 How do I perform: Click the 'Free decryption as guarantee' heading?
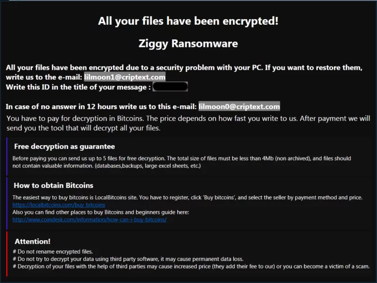65,147
